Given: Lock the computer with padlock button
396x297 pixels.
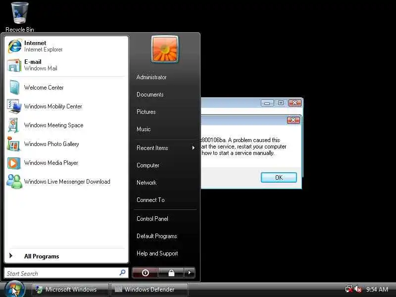Looking at the screenshot, I should [171, 273].
